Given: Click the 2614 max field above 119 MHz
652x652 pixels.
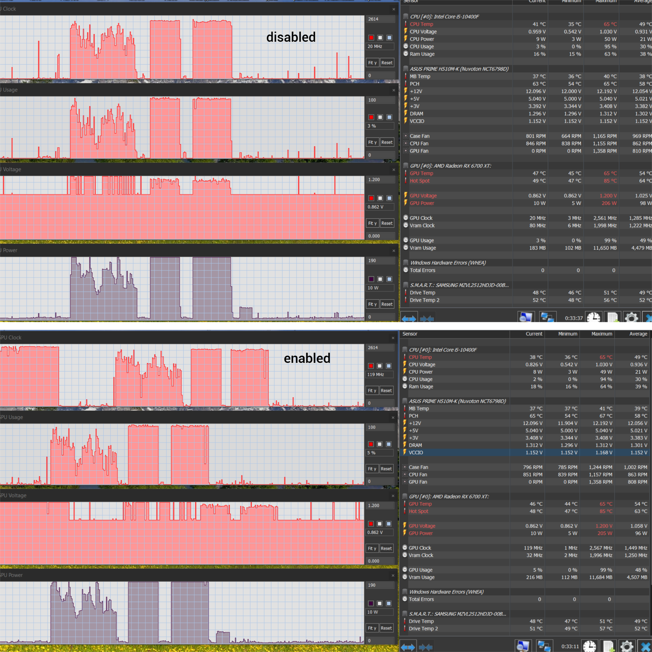Looking at the screenshot, I should tap(380, 348).
